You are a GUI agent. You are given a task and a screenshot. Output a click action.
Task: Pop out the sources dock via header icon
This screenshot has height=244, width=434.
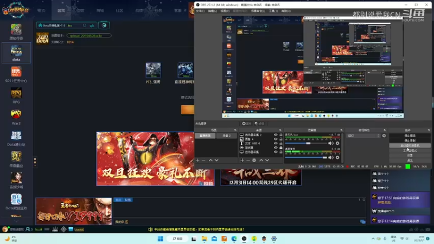280,130
